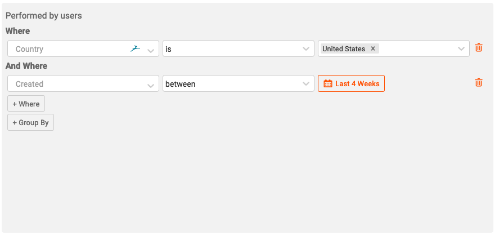Viewport: 499px width, 235px height.
Task: Click the 'is' operator text
Action: 168,49
